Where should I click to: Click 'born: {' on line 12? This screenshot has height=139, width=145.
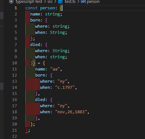tap(44, 75)
